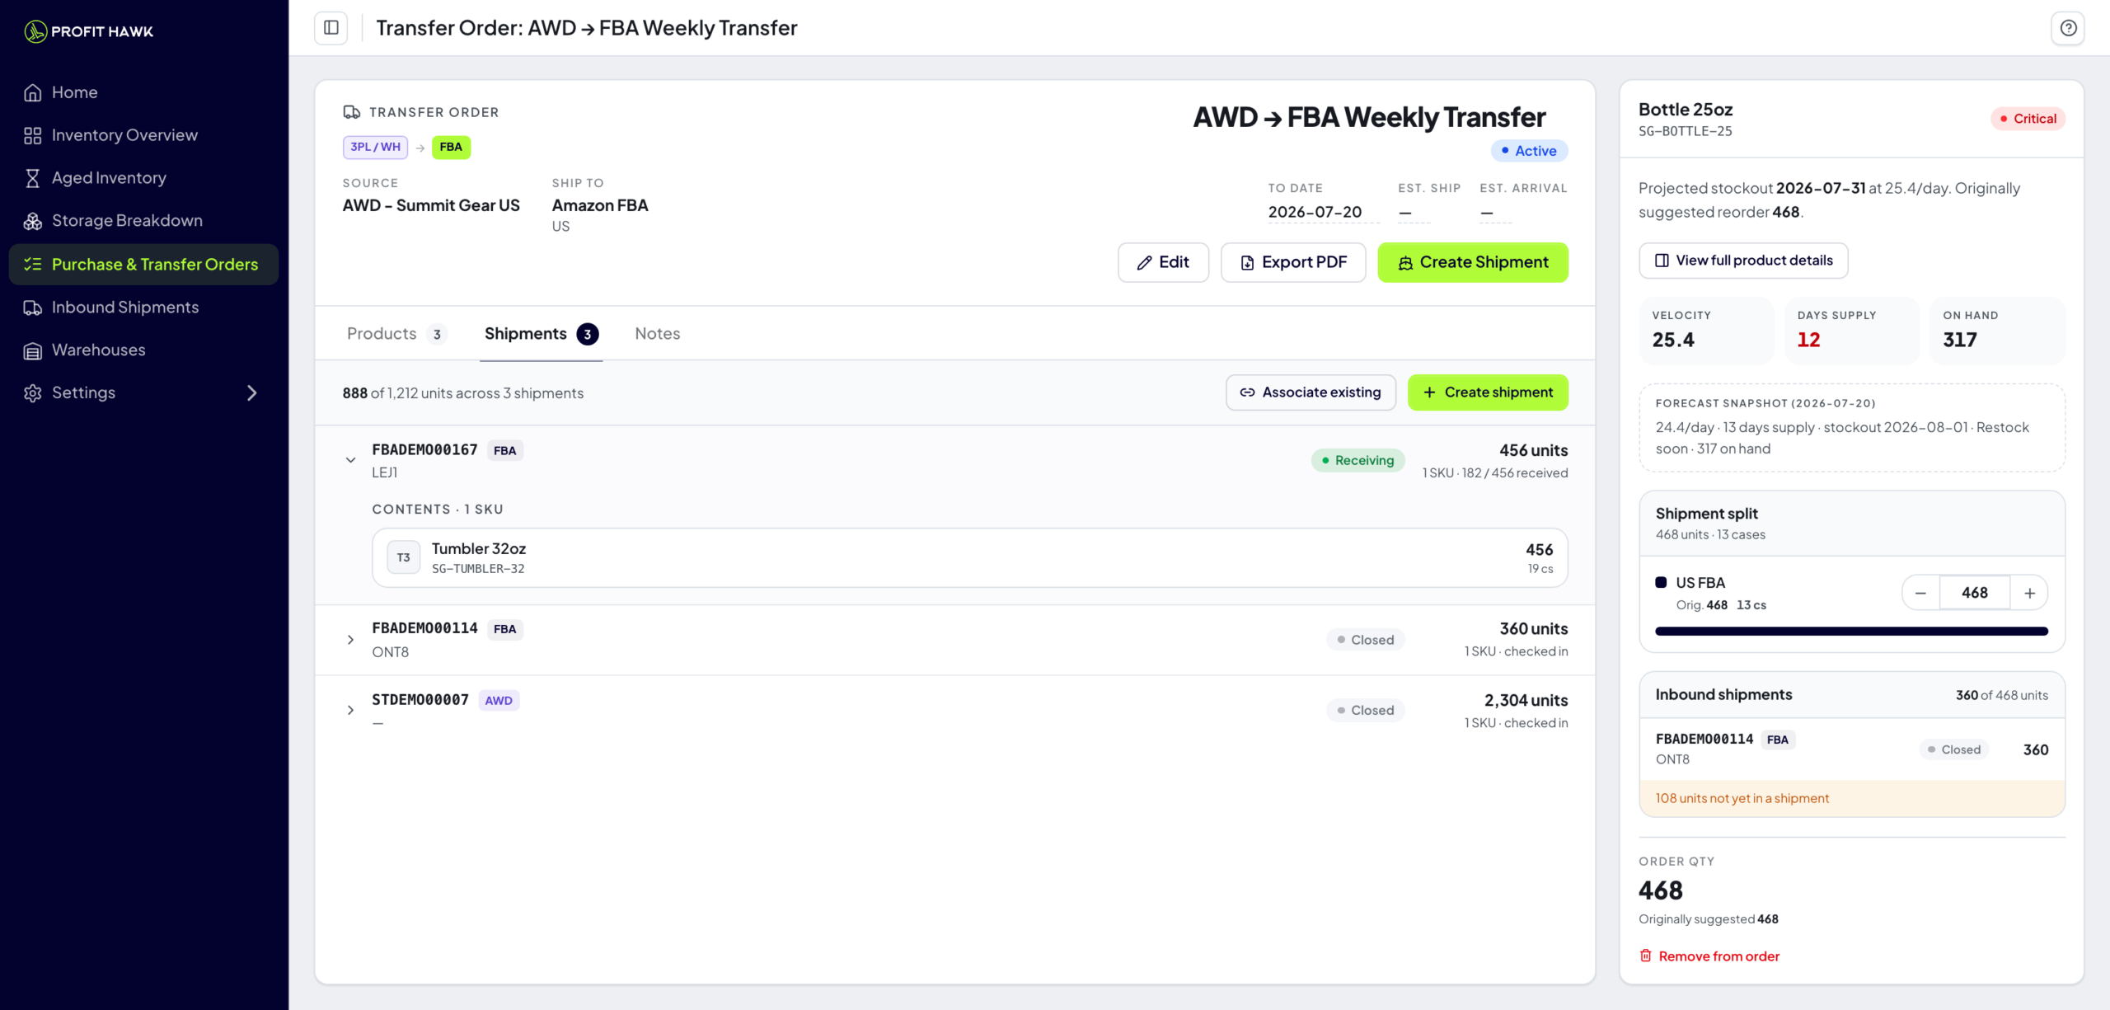Click the Inventory Overview grid icon
The image size is (2110, 1010).
(x=33, y=135)
